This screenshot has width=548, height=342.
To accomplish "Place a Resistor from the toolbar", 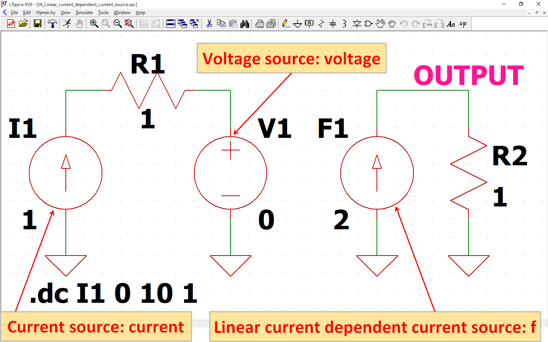I will pyautogui.click(x=321, y=24).
